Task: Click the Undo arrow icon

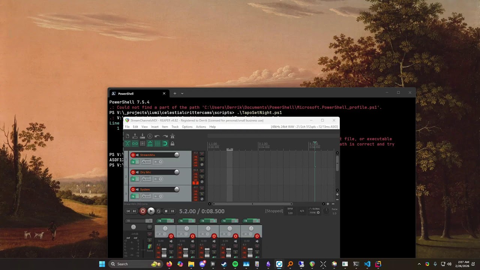Action: [x=157, y=136]
